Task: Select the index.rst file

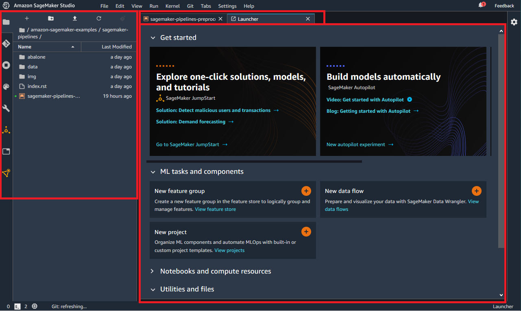Action: point(75,86)
